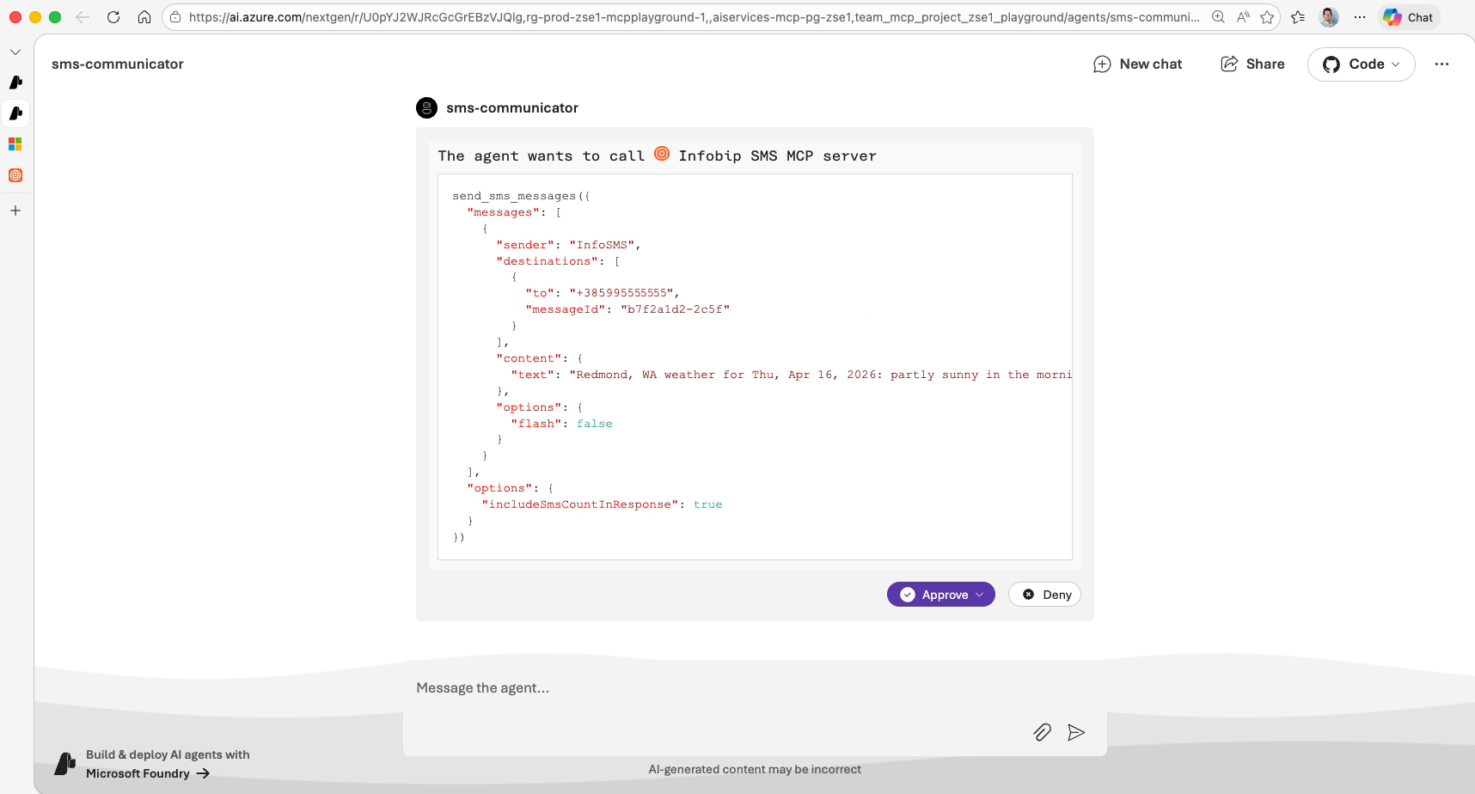Open Copilot Chat button in browser
Image resolution: width=1475 pixels, height=794 pixels.
point(1409,17)
